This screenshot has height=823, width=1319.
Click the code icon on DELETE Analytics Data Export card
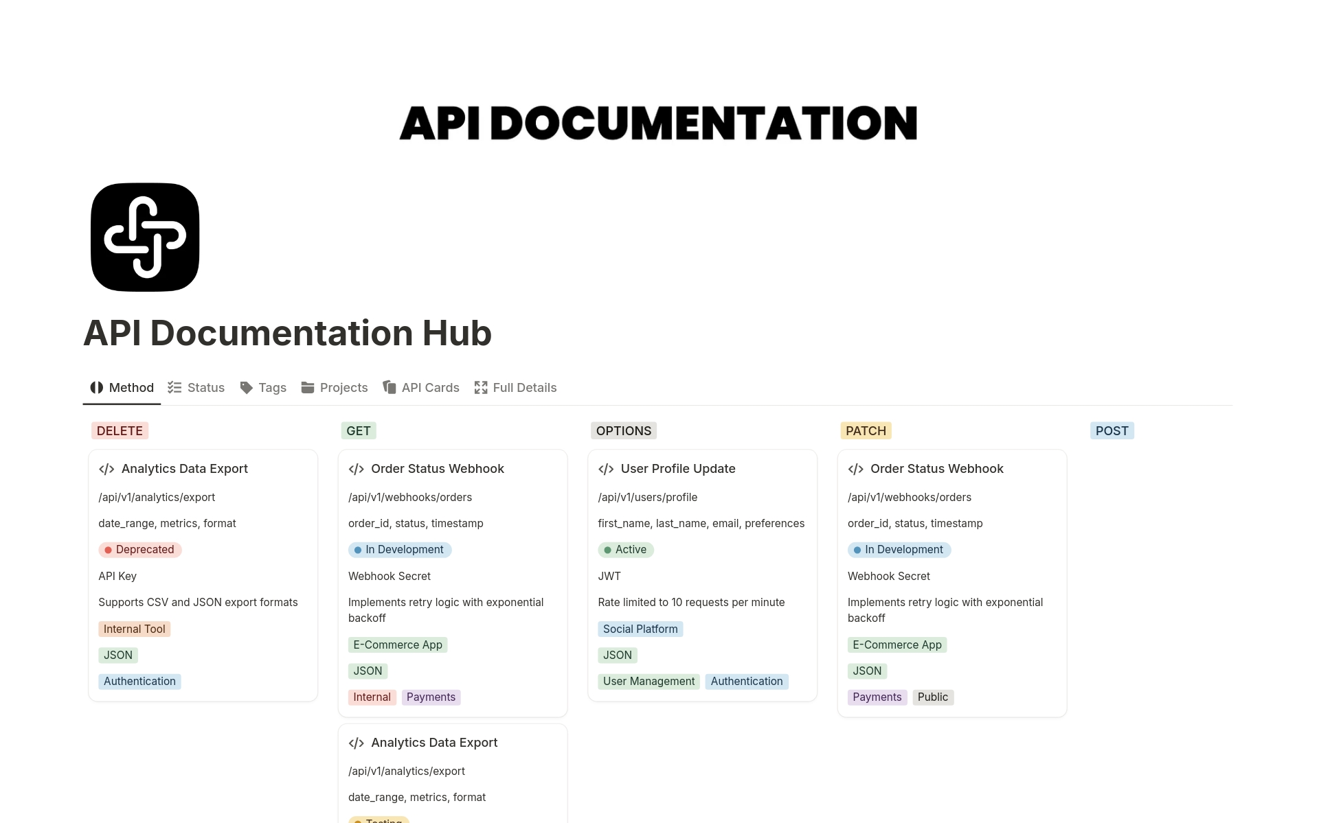106,469
